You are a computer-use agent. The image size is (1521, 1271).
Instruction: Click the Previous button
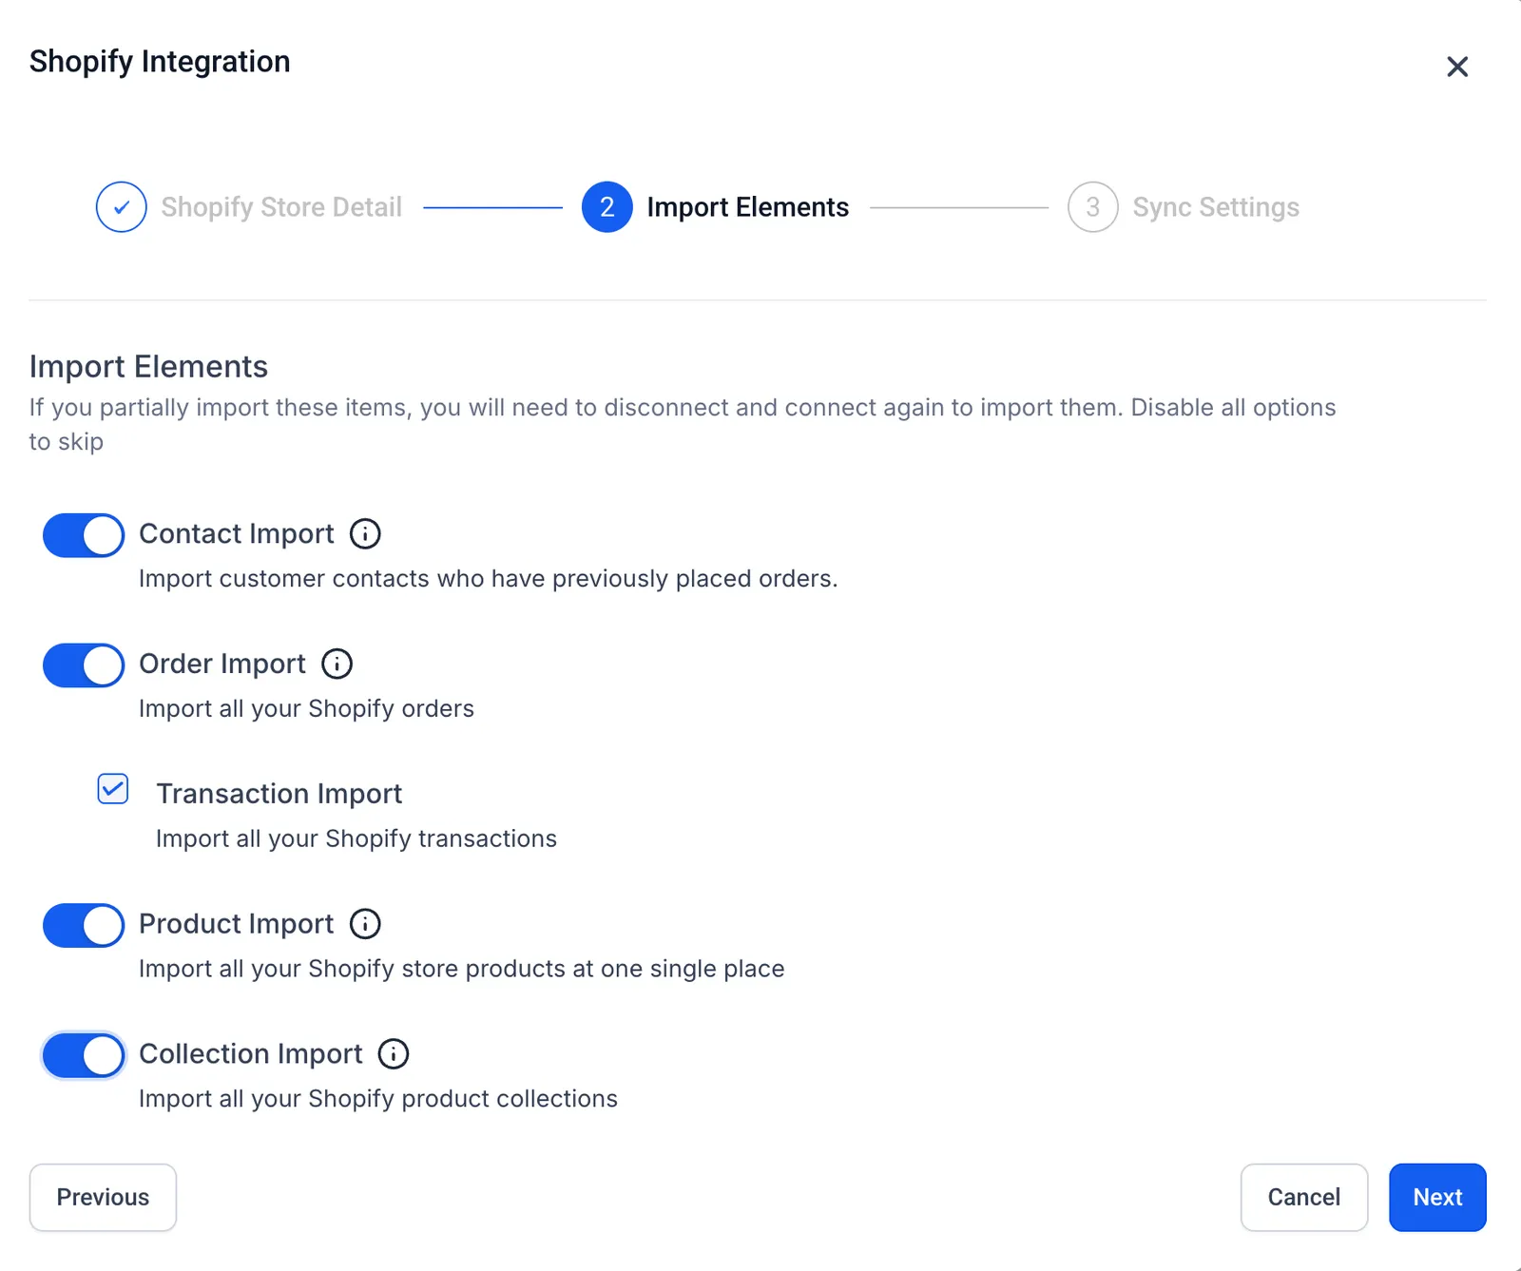(x=103, y=1198)
